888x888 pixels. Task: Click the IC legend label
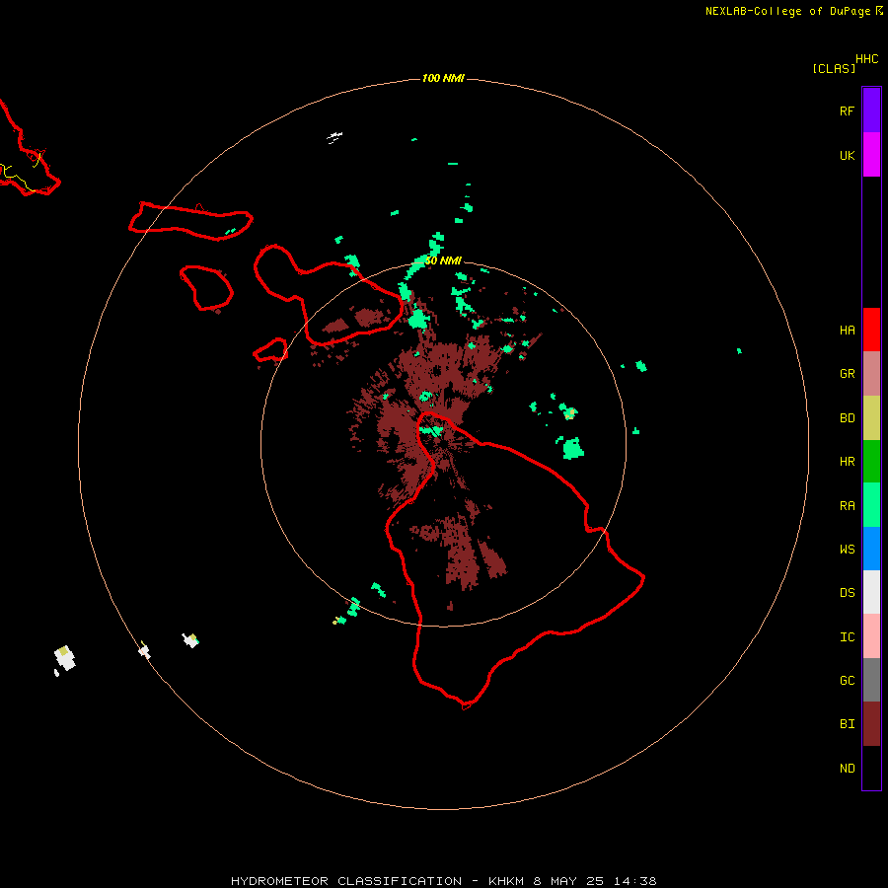click(x=847, y=637)
